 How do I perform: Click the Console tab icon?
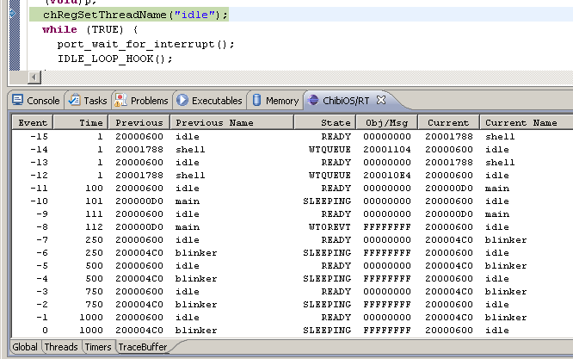click(17, 100)
